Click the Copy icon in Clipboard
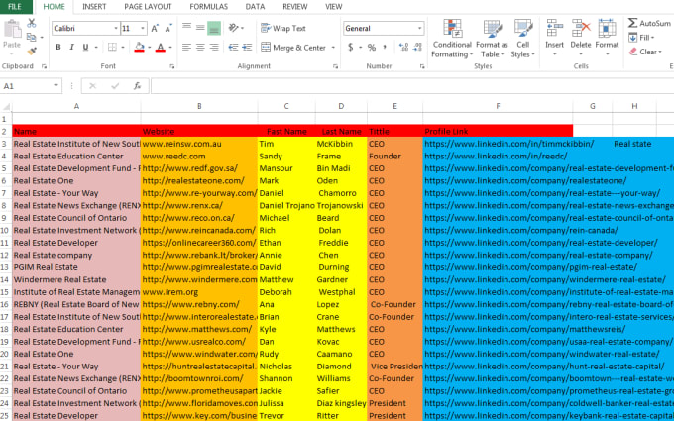 32,37
